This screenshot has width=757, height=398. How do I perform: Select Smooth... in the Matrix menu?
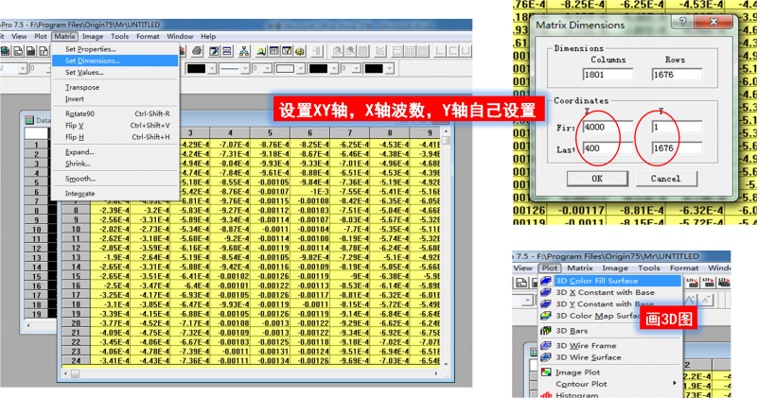[x=114, y=179]
